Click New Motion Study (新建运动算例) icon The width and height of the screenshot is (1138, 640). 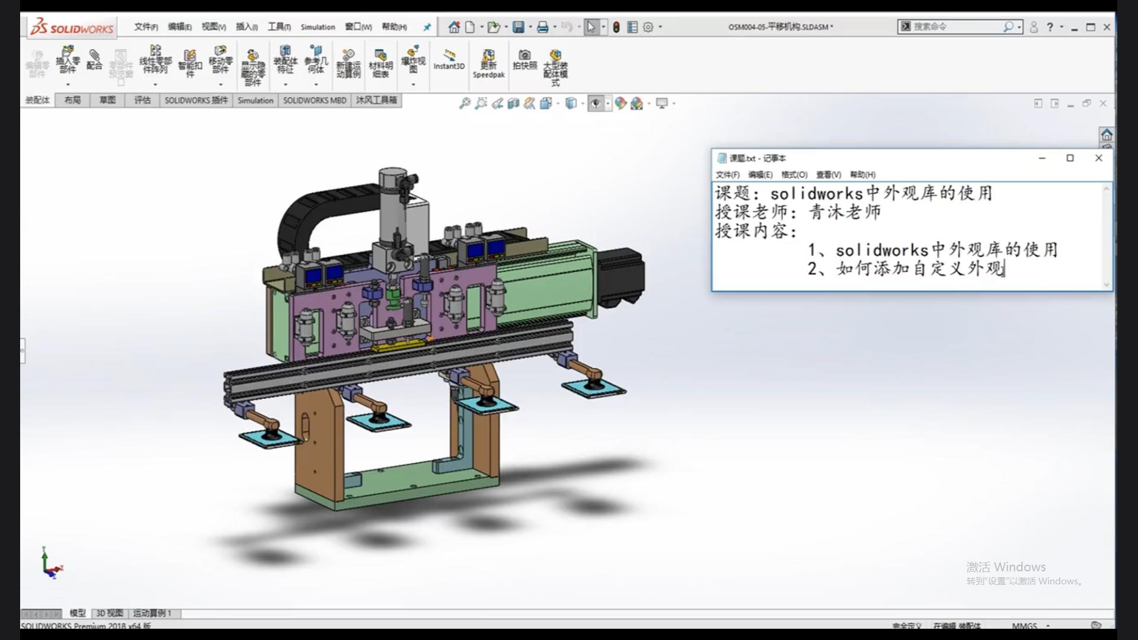click(x=349, y=64)
